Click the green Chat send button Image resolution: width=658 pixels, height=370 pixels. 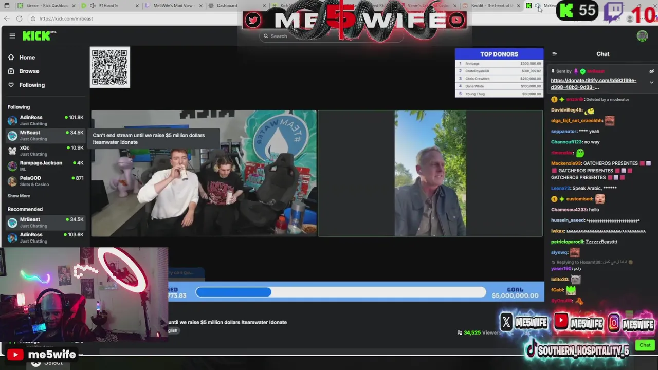point(645,345)
